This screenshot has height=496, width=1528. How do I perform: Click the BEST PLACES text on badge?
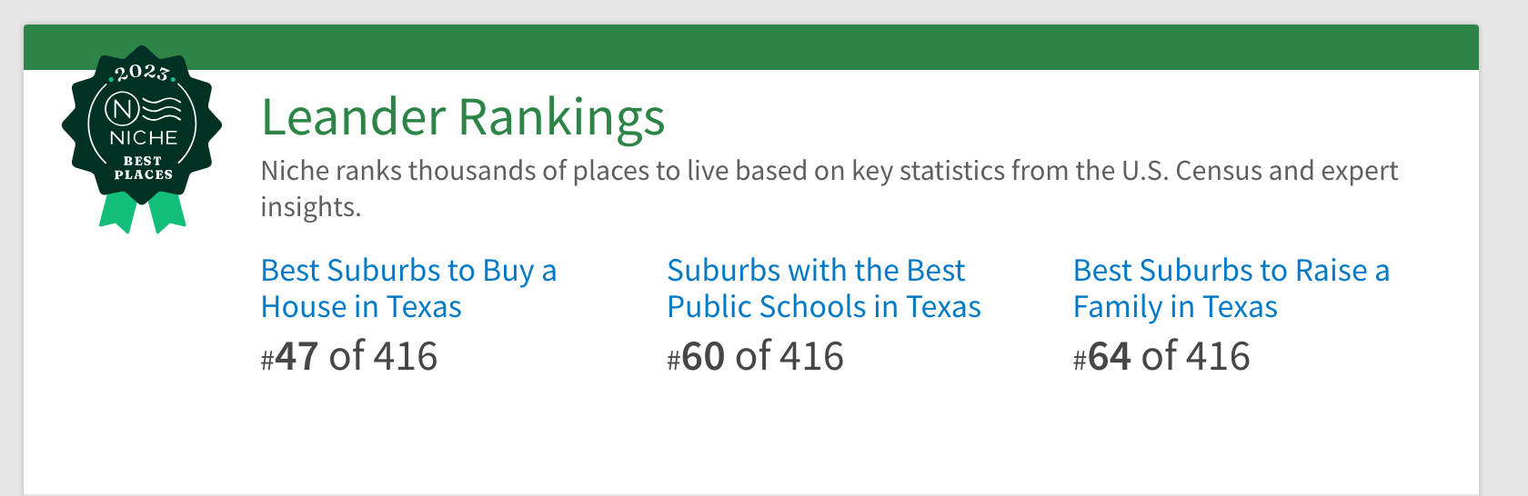tap(143, 168)
